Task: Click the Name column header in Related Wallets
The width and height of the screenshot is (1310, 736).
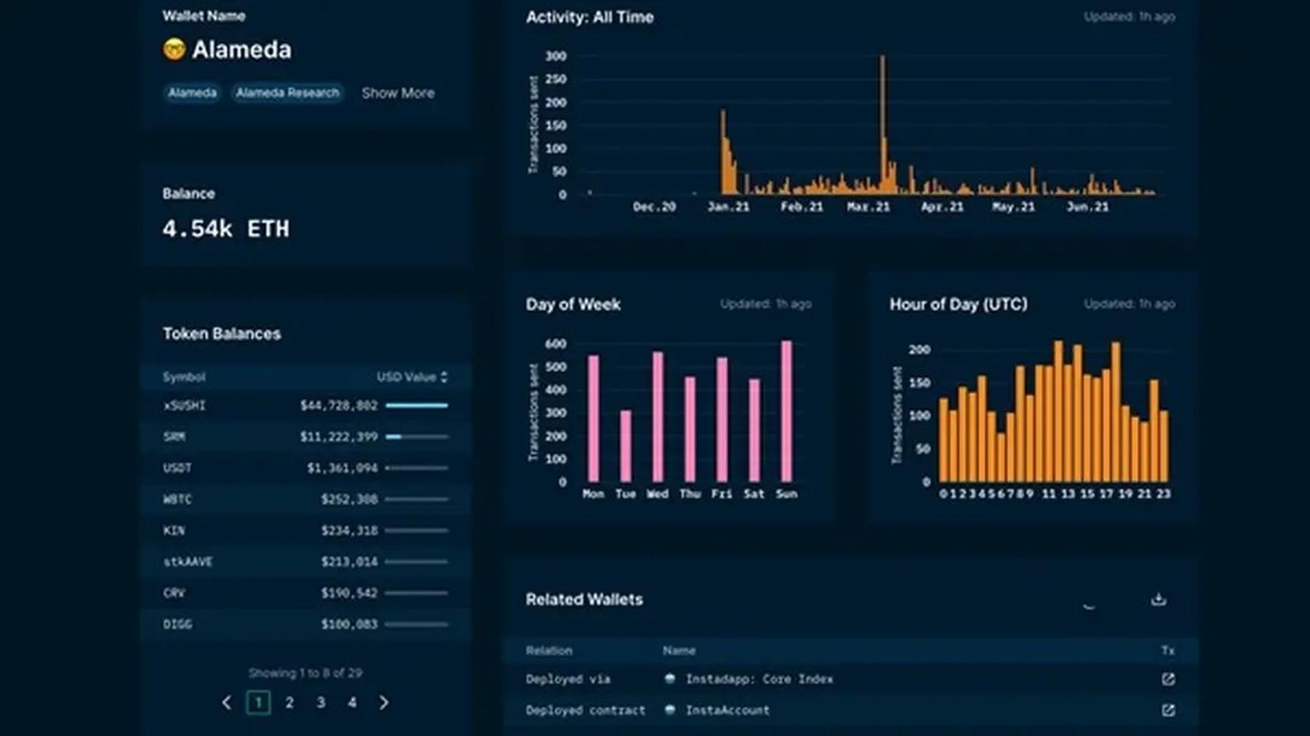Action: click(x=679, y=650)
